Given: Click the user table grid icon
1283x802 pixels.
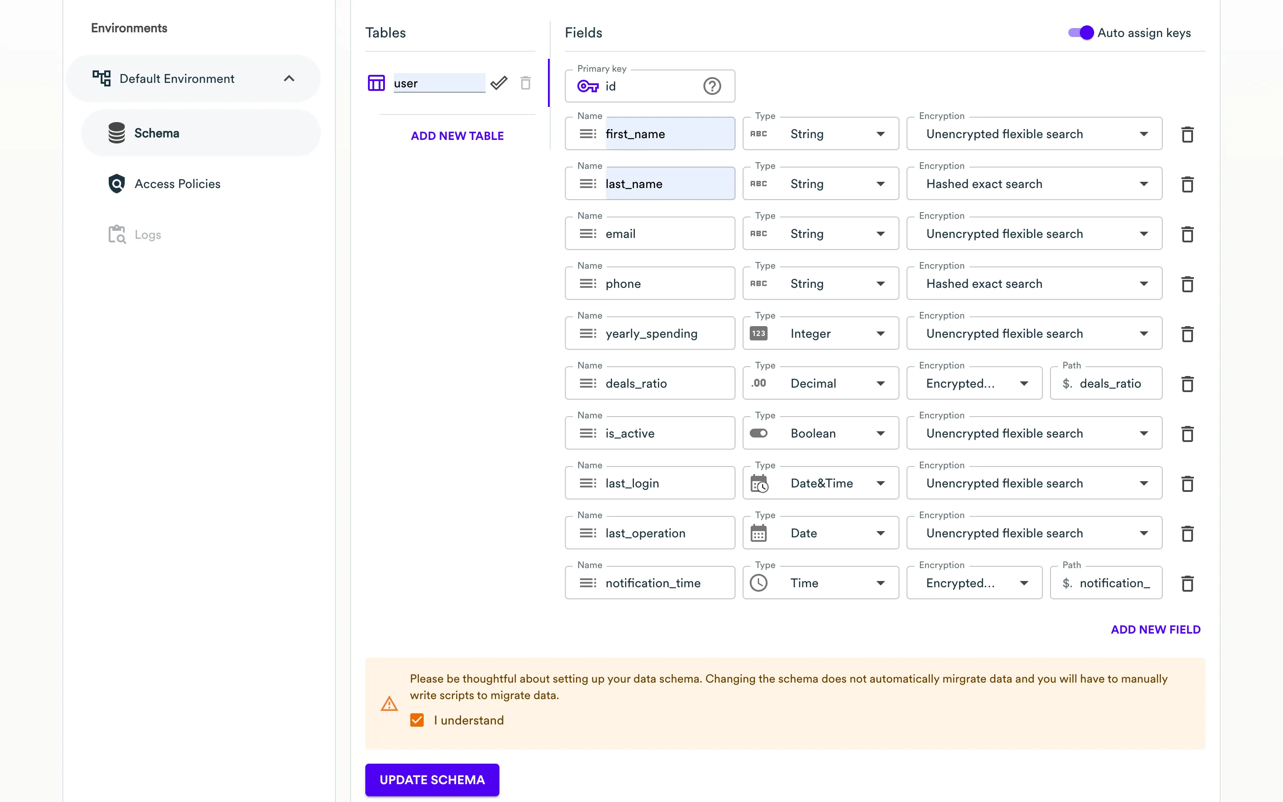Looking at the screenshot, I should point(376,83).
